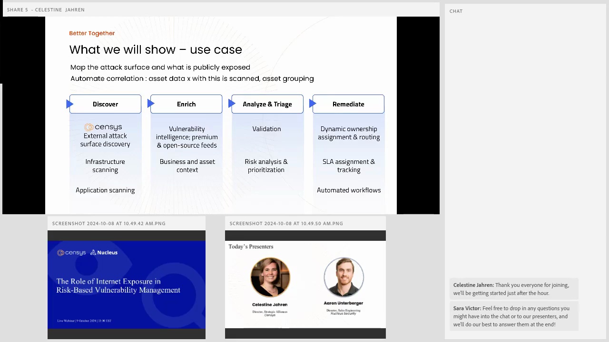Click the blue arrow beside Discover
The width and height of the screenshot is (609, 342).
coord(69,104)
